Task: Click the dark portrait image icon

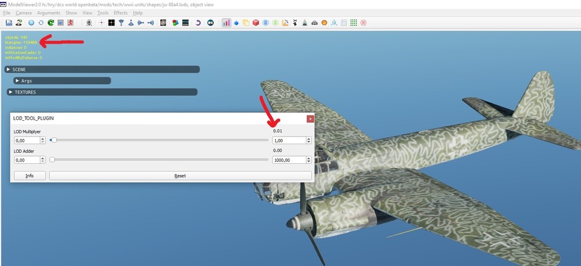Action: (163, 23)
